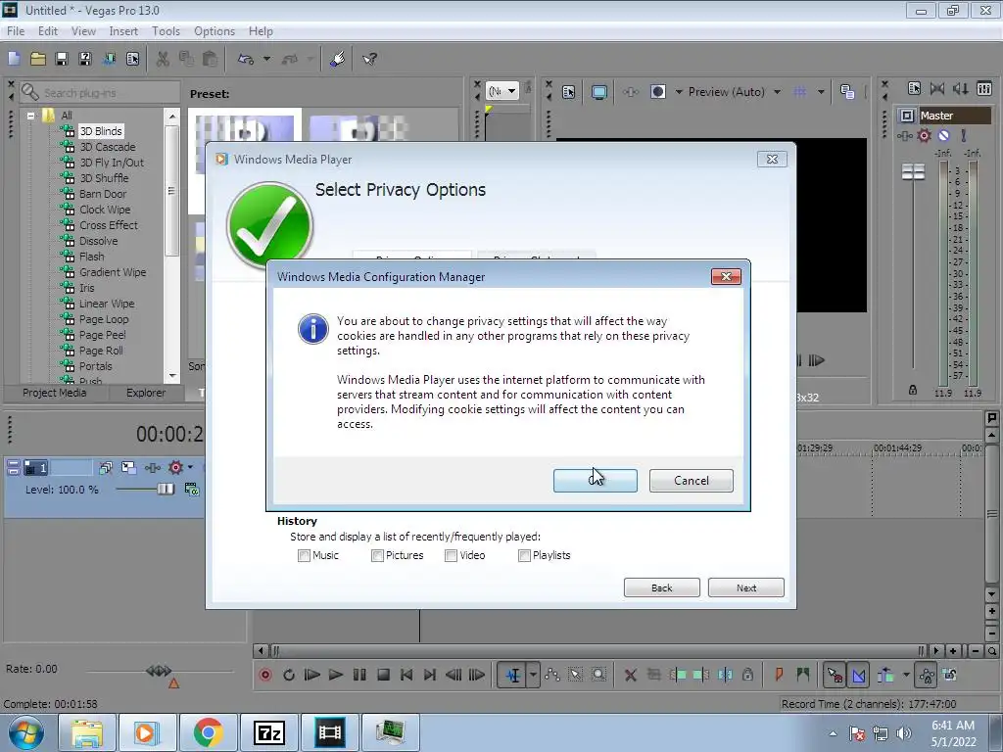Viewport: 1003px width, 752px height.
Task: Click Cancel in Configuration Manager dialog
Action: tap(691, 481)
